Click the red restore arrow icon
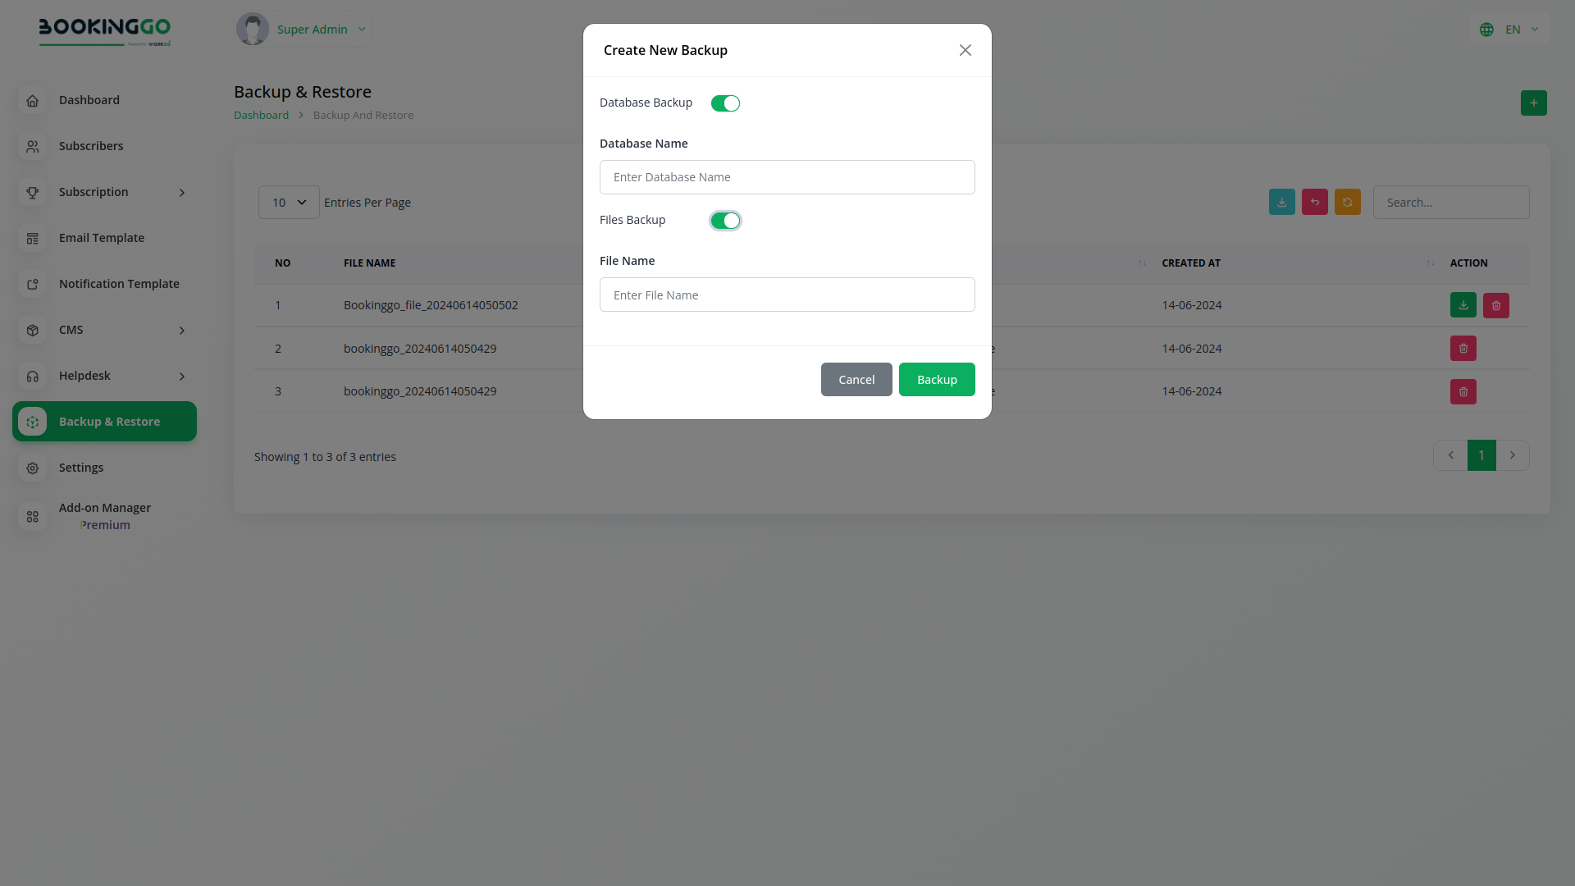 1314,203
